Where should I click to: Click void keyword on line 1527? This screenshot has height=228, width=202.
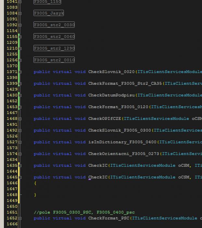click(80, 142)
